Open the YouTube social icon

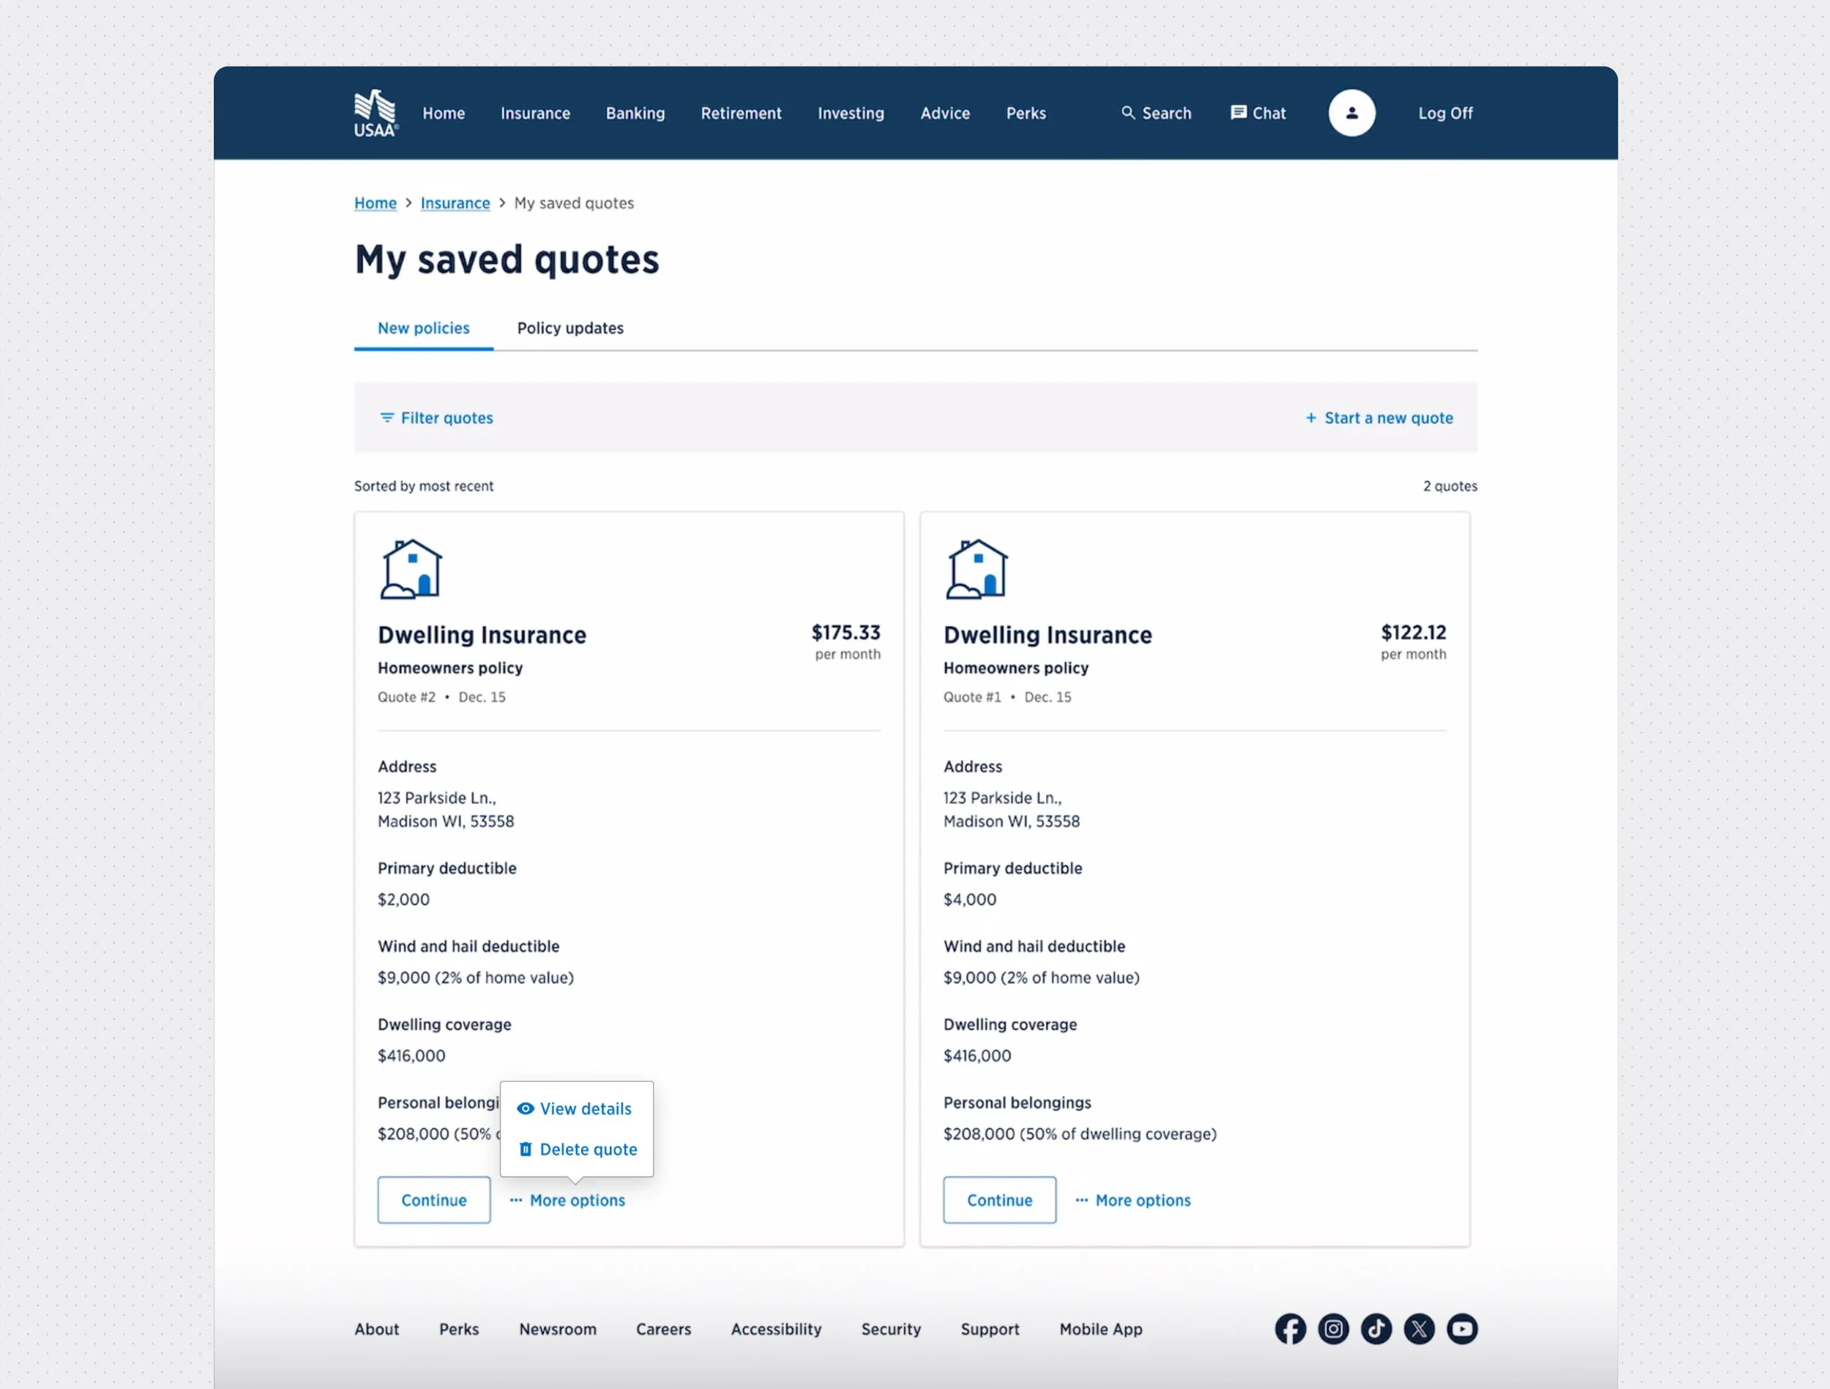[x=1462, y=1328]
